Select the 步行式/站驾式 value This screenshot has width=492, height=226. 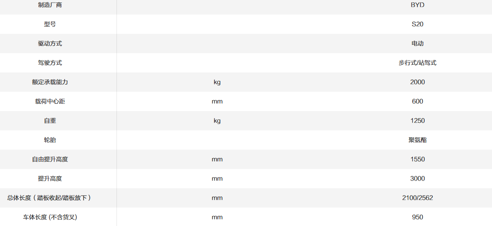coord(417,63)
